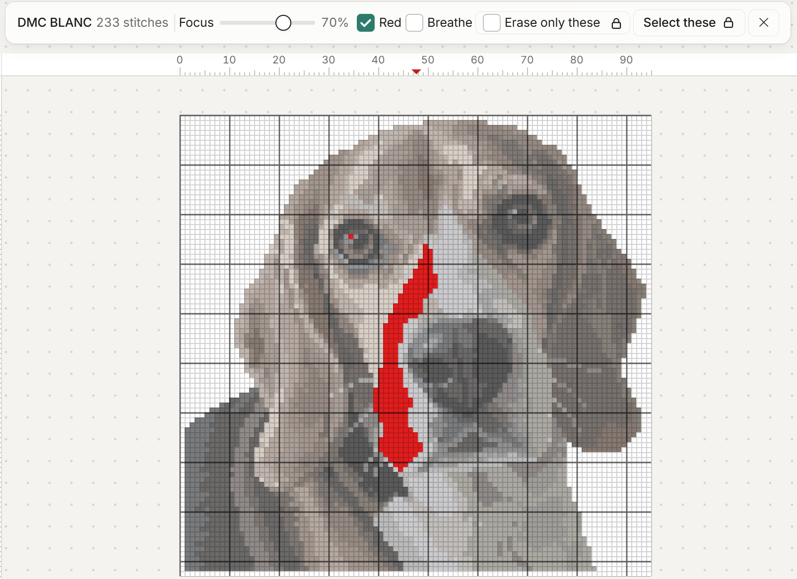Click the red marker on the ruler
Image resolution: width=797 pixels, height=579 pixels.
(416, 72)
